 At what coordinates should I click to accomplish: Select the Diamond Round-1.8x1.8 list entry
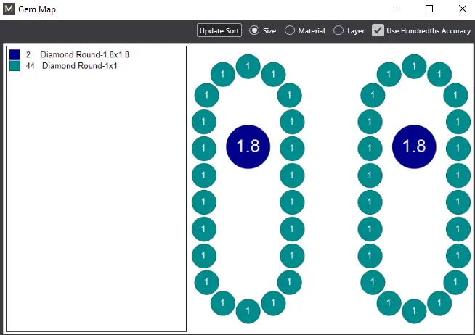tap(84, 55)
